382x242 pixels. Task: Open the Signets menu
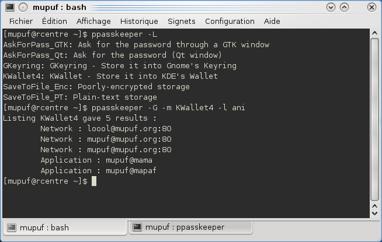point(182,22)
